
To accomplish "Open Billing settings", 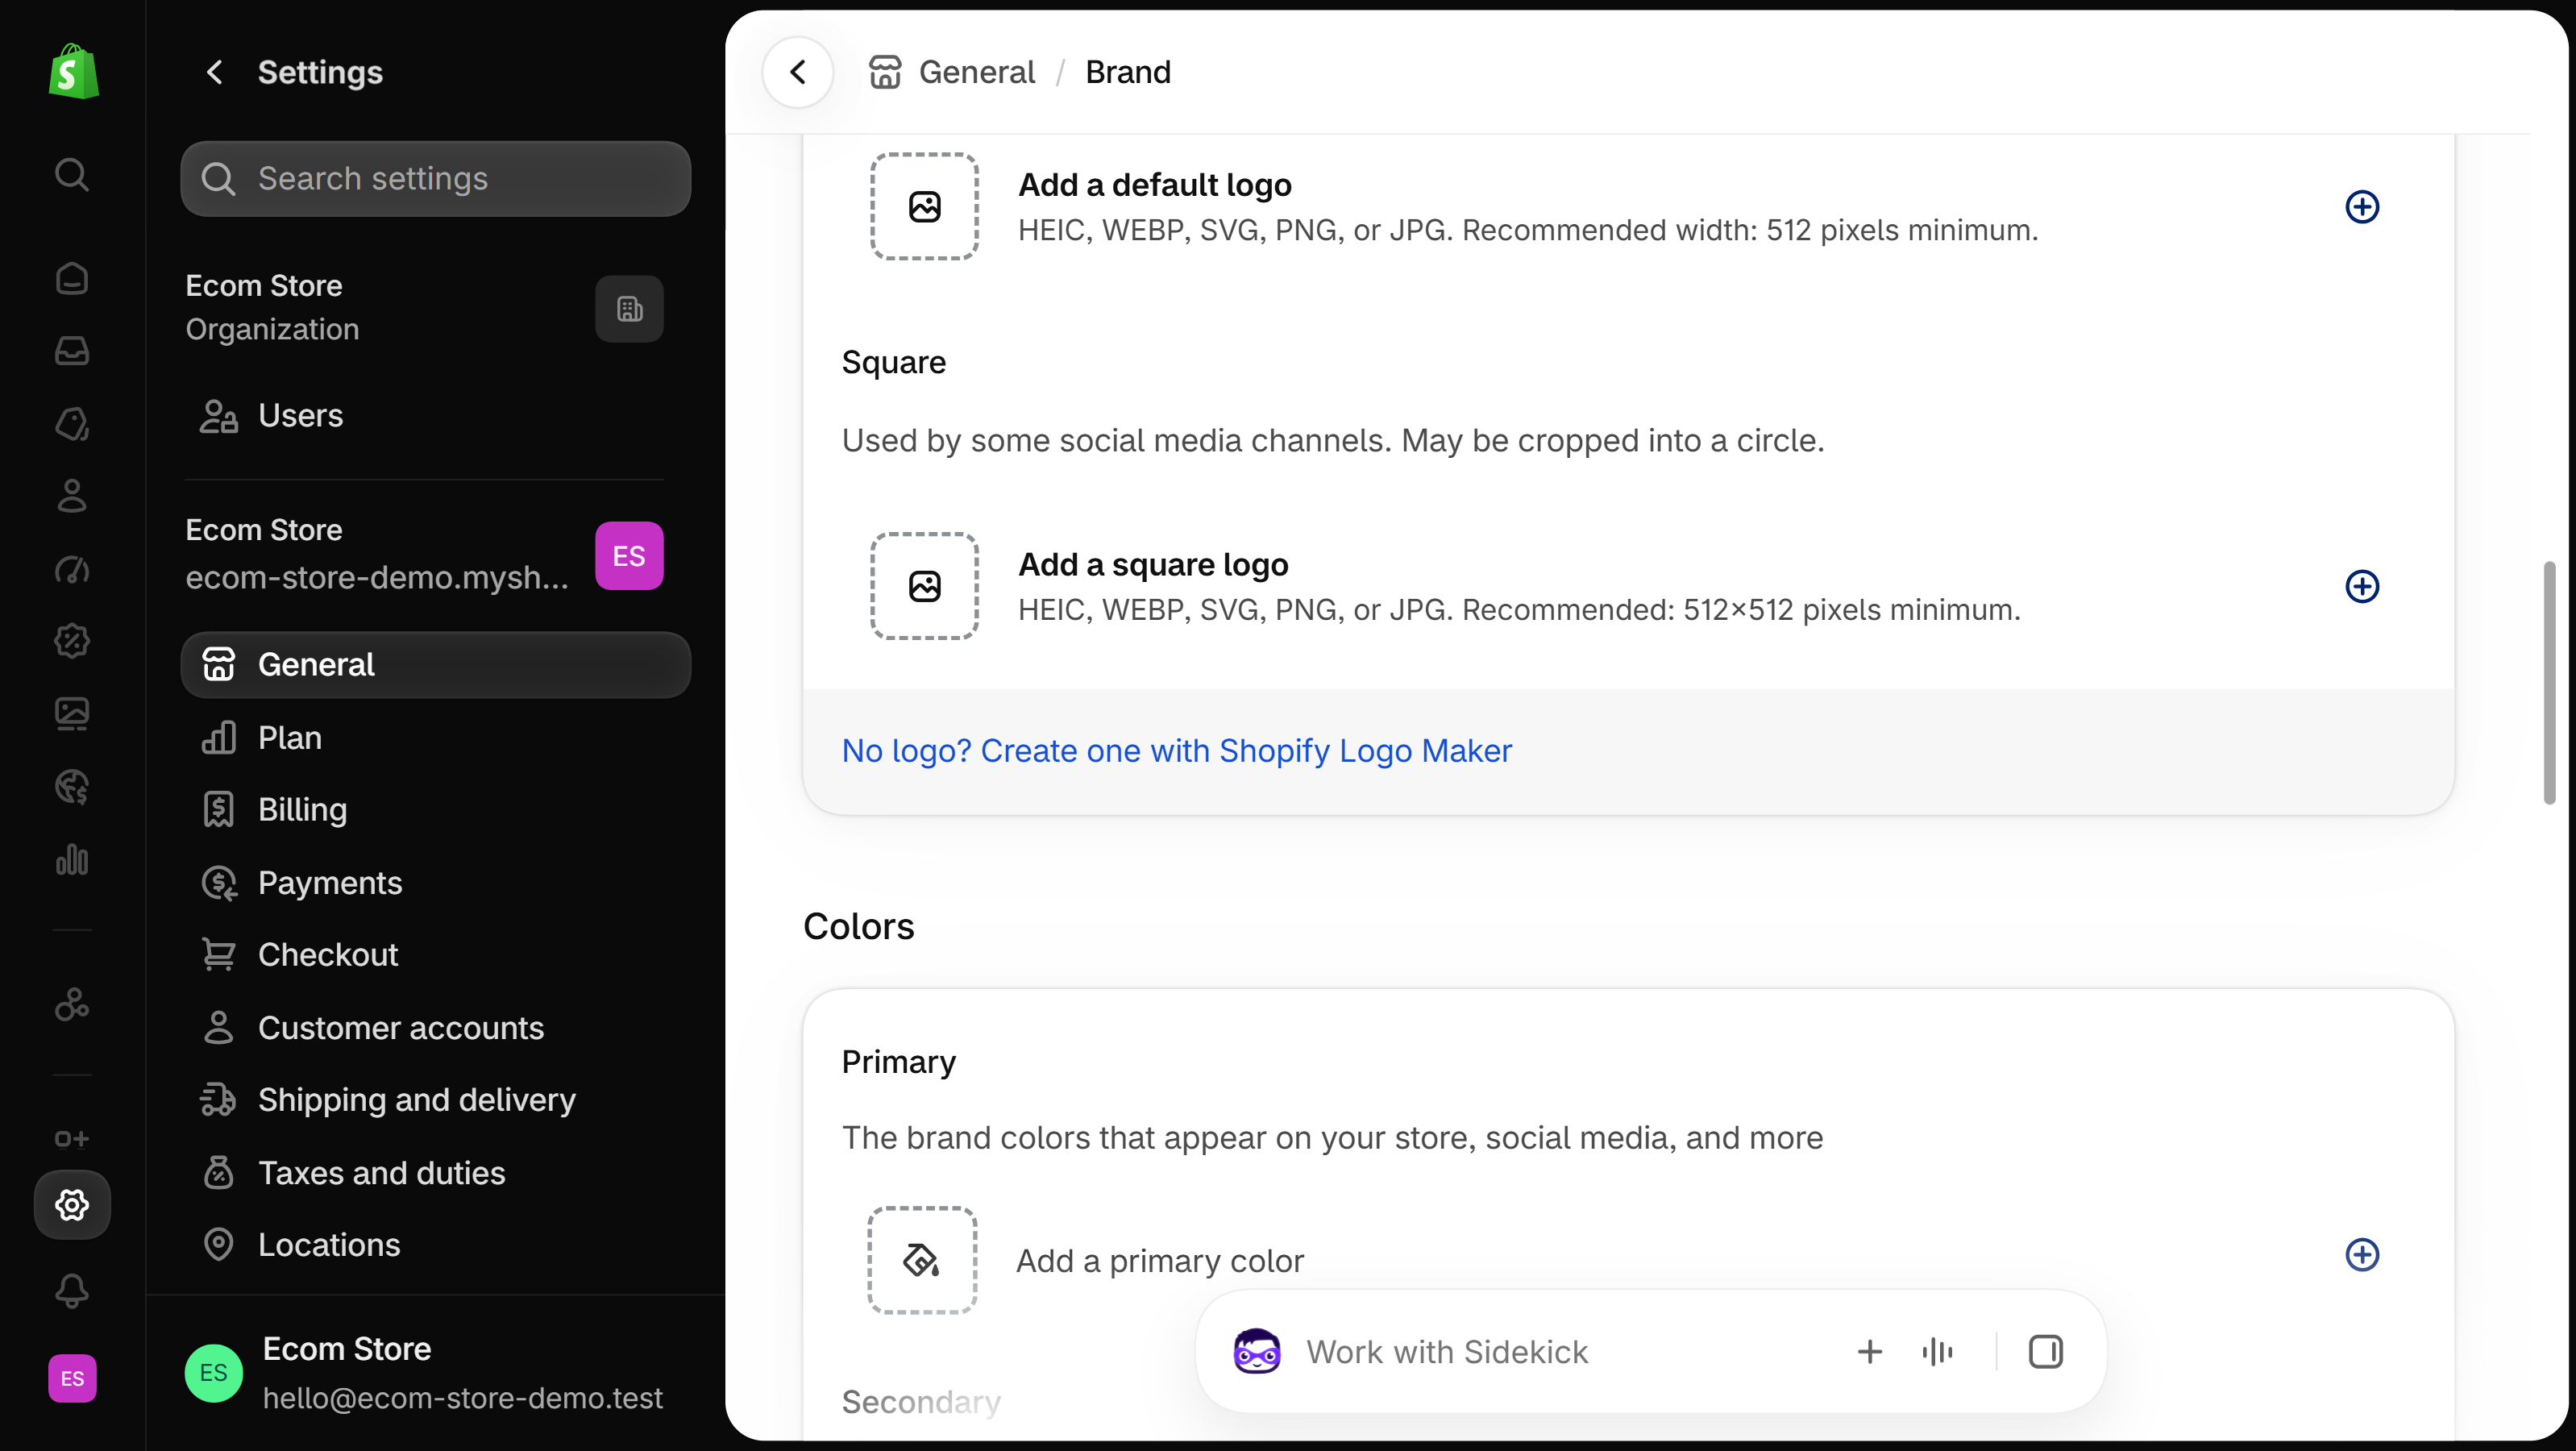I will click(x=436, y=810).
